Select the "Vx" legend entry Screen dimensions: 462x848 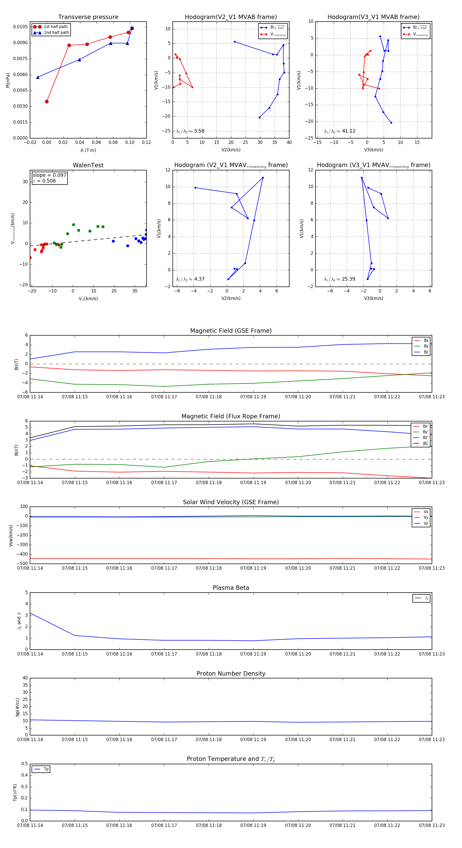(x=421, y=512)
